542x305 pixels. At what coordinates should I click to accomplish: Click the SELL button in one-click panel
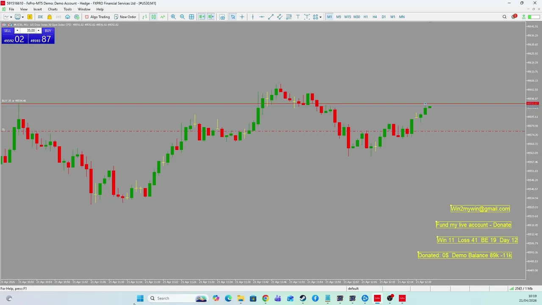(8, 31)
